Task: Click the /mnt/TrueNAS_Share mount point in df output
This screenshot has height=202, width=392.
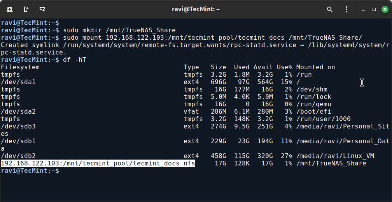Action: (x=331, y=163)
